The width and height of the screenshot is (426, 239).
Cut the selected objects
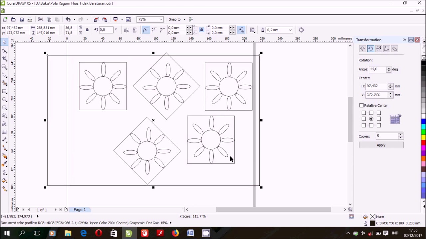pos(41,19)
